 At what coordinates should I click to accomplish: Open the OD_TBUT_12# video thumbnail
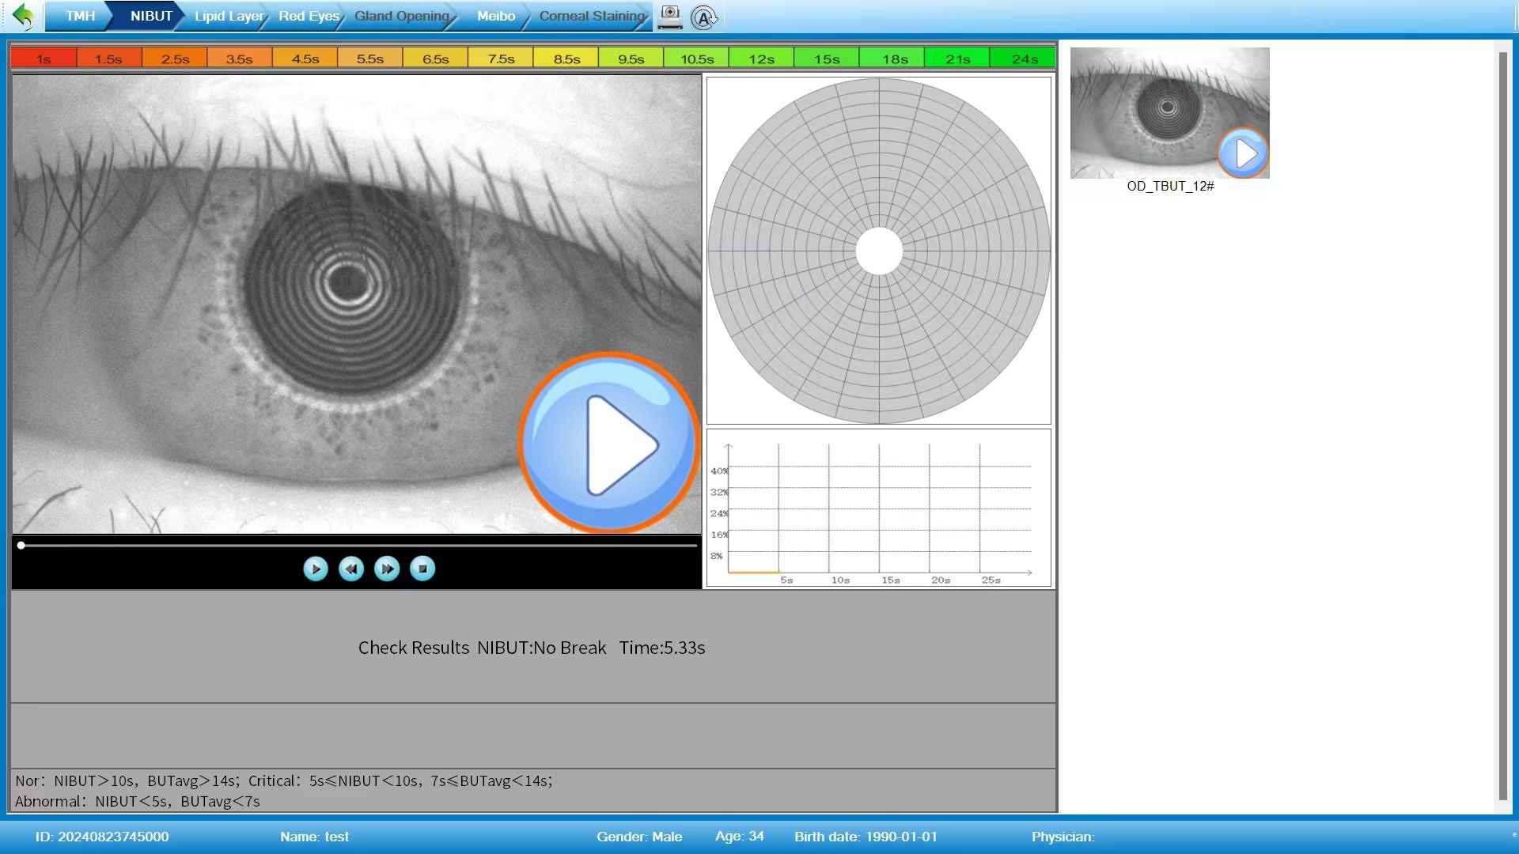coord(1169,113)
